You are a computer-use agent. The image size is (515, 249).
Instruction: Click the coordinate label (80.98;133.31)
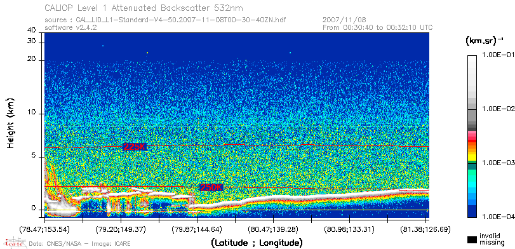pyautogui.click(x=349, y=229)
